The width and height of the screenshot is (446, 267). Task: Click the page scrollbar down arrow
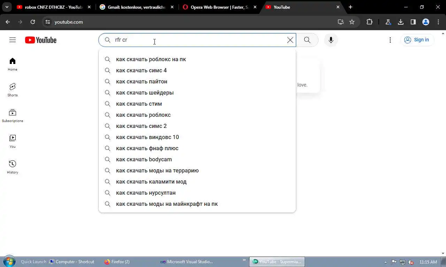click(443, 253)
